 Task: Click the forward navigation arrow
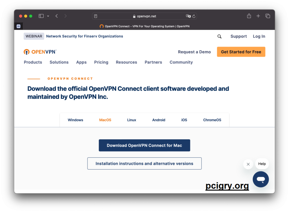click(x=65, y=16)
